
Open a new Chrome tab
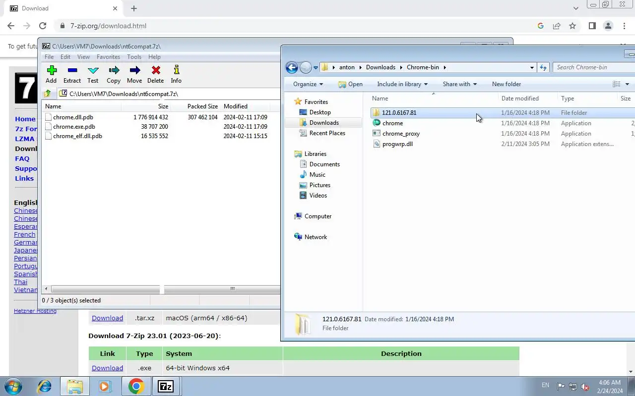point(134,8)
